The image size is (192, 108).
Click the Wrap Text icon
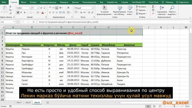click(68, 8)
